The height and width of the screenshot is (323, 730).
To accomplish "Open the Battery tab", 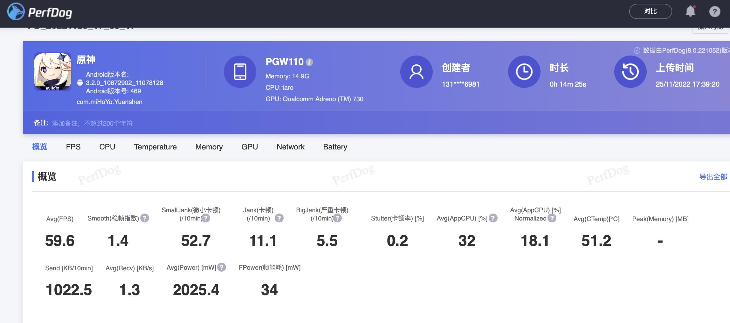I will click(x=335, y=147).
